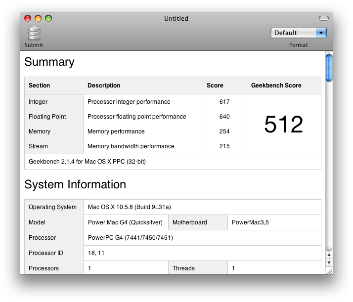353x302 pixels.
Task: Click the Description column header
Action: pos(104,86)
